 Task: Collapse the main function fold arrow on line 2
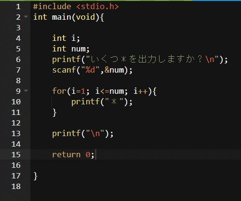pyautogui.click(x=26, y=16)
